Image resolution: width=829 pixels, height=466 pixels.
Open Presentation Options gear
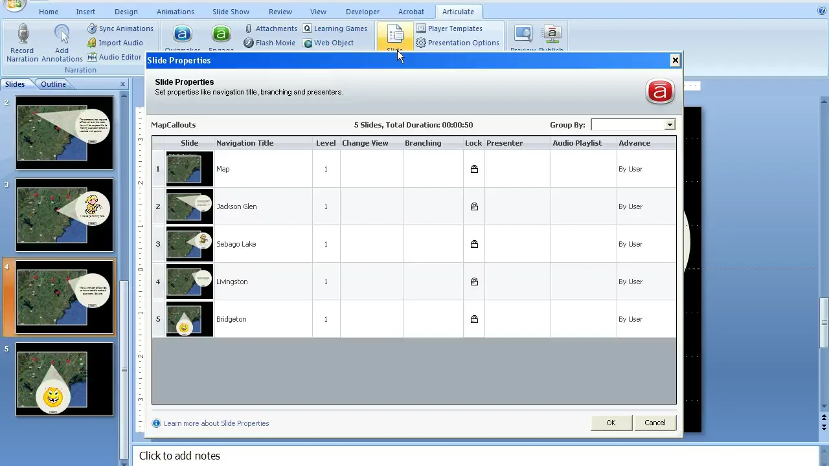[457, 43]
